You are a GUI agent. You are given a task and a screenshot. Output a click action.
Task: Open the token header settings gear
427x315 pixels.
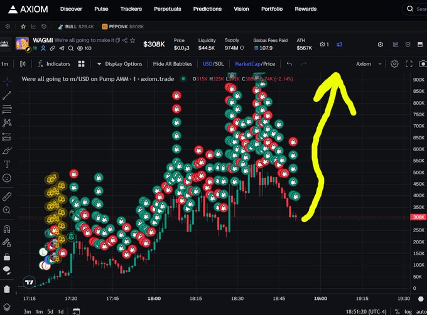[x=381, y=45]
